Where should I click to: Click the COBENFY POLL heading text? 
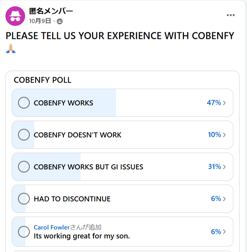(43, 80)
